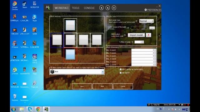The image size is (200, 112).
Task: Open the Google Chrome desktop shortcut
Action: [x=15, y=6]
